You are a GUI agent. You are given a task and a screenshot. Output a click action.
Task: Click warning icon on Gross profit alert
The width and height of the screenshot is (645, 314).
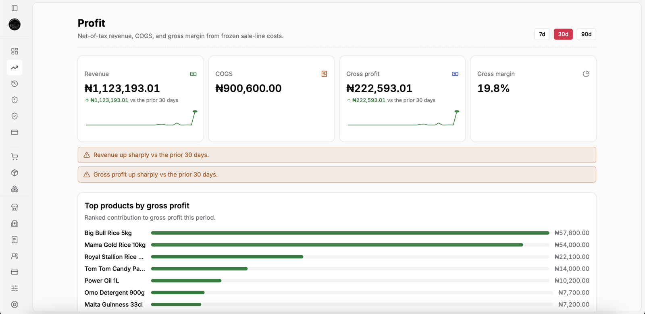87,175
